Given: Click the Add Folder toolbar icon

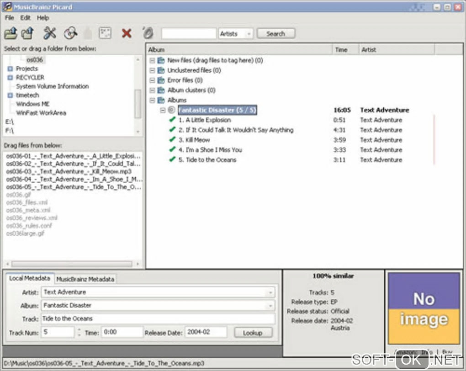Looking at the screenshot, I should click(28, 33).
